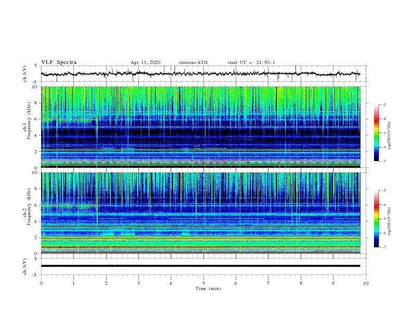Image resolution: width=412 pixels, height=318 pixels.
Task: Click time axis tick label "10"
Action: click(366, 283)
